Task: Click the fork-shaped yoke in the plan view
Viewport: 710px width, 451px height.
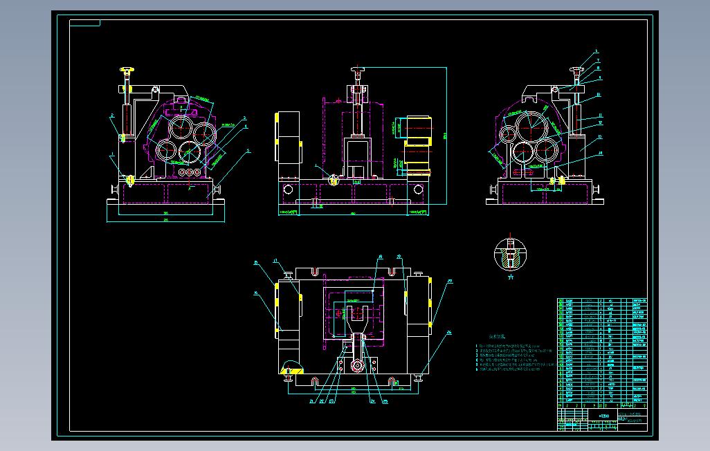Action: coord(358,320)
